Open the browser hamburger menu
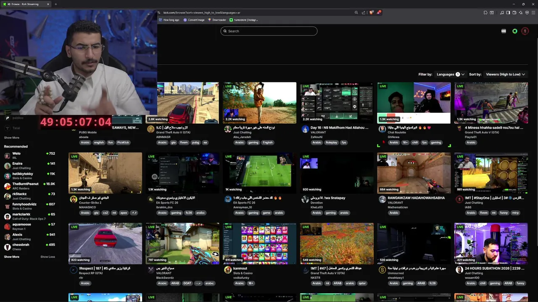 pos(533,13)
